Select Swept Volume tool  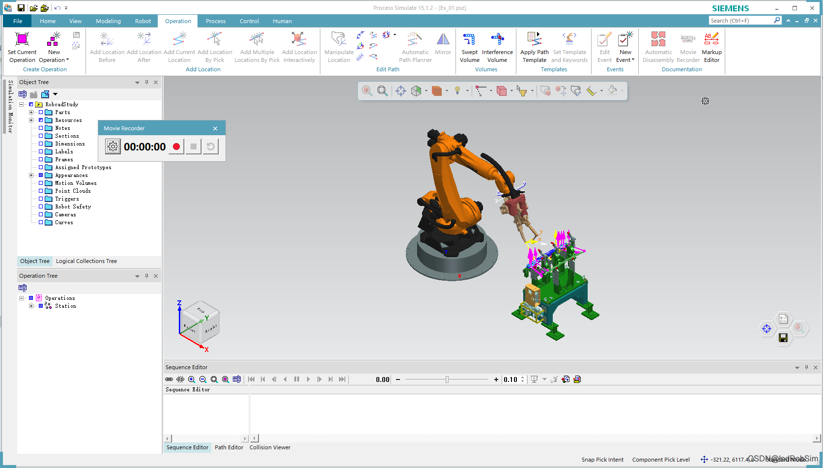[x=469, y=47]
